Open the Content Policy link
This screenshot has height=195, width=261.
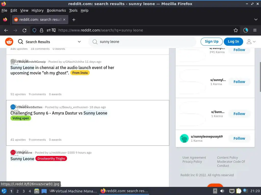pos(227,157)
